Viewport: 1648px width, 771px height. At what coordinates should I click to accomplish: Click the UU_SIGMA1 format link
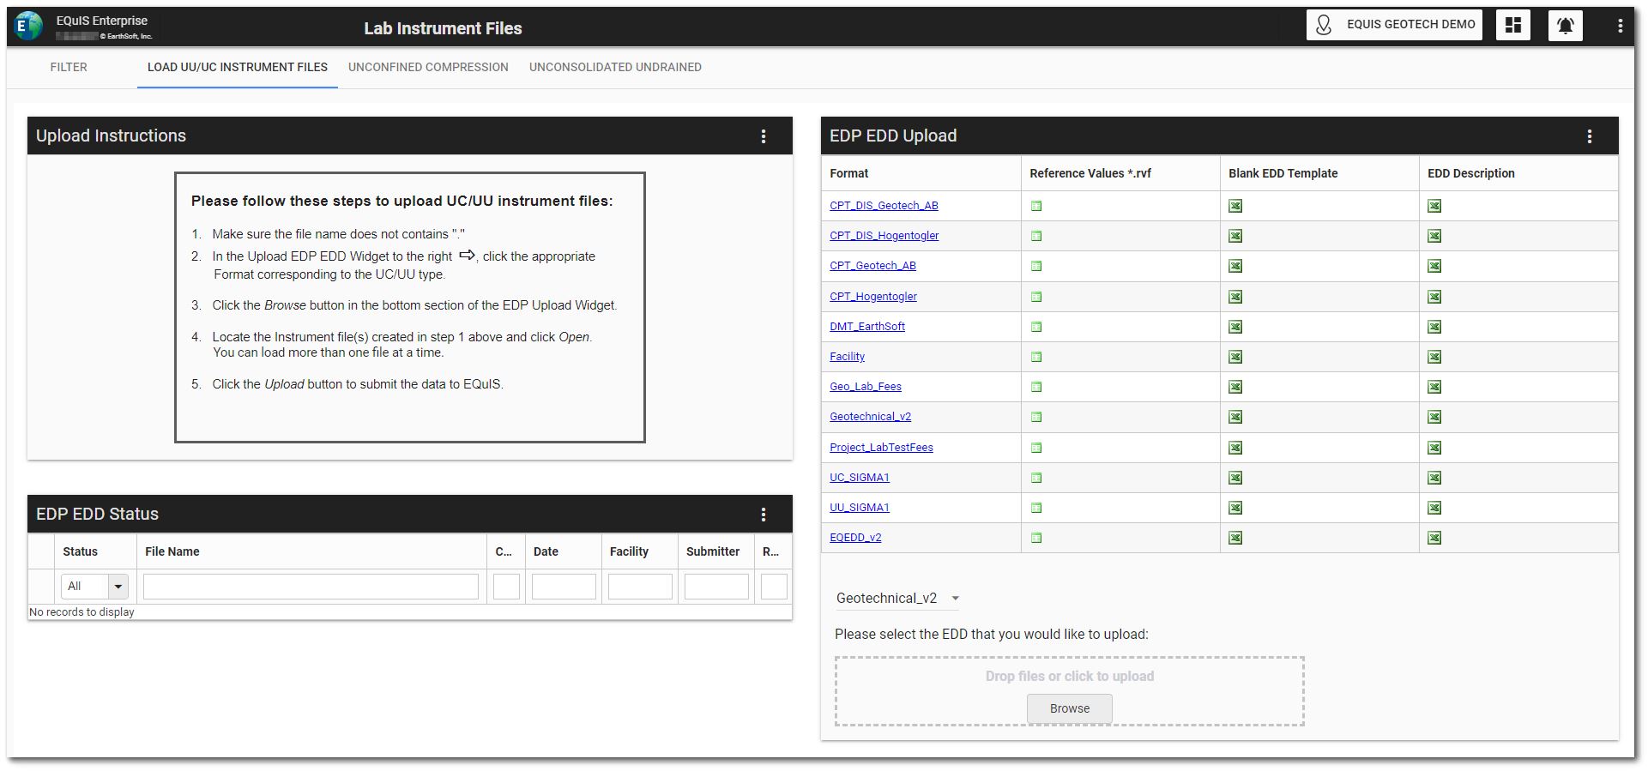click(860, 508)
